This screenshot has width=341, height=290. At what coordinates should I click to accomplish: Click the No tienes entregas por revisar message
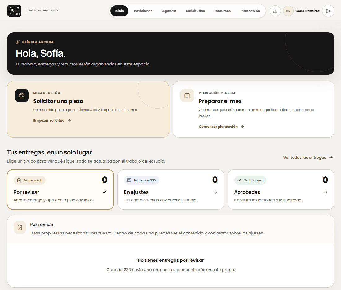coord(171,260)
